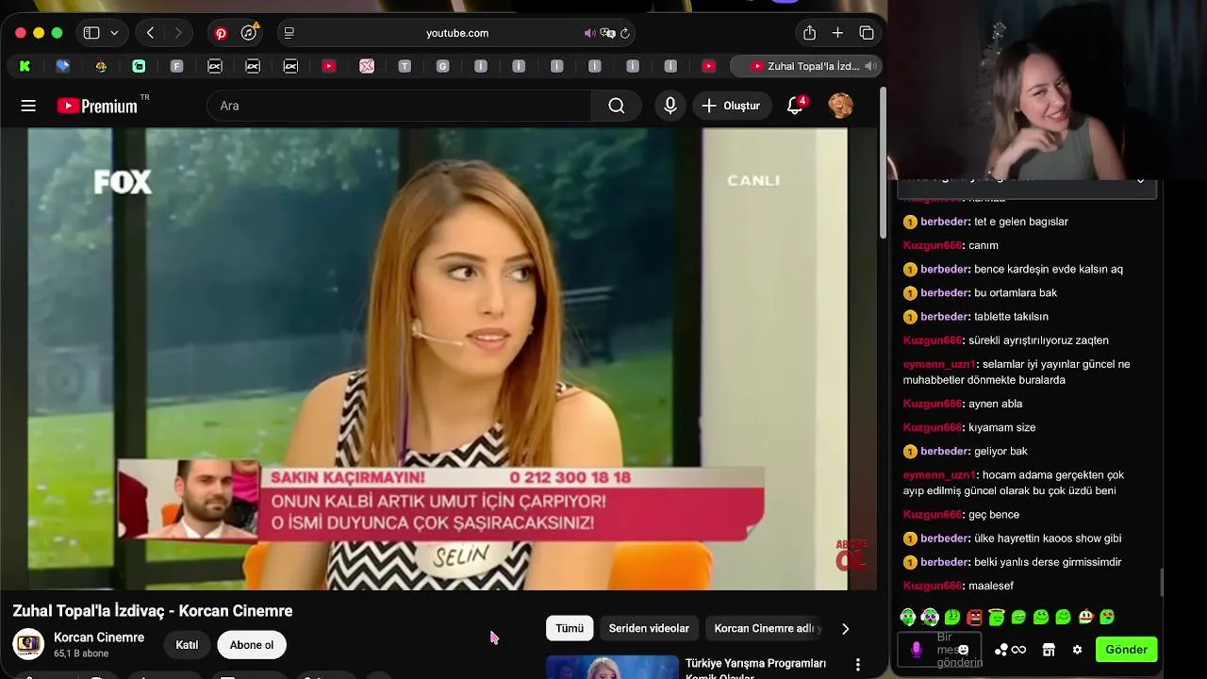1207x679 pixels.
Task: Click the Oluştur create button
Action: (732, 106)
